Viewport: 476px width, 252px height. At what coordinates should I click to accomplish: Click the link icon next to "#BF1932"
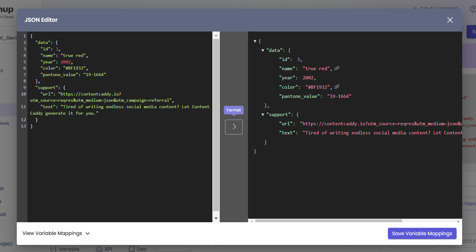337,87
